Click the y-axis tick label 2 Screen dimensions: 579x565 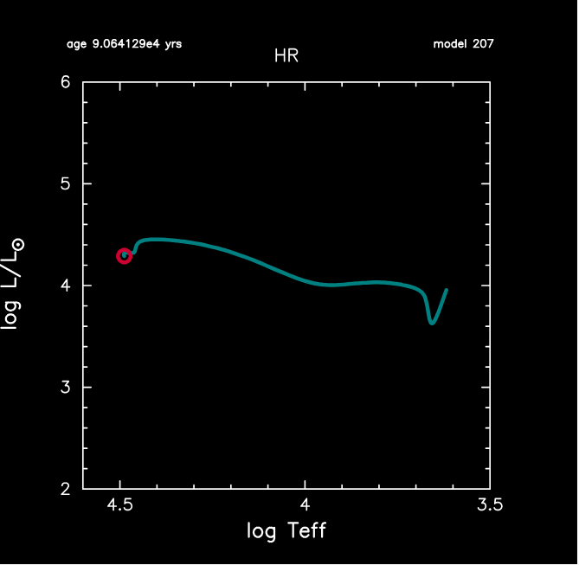66,488
